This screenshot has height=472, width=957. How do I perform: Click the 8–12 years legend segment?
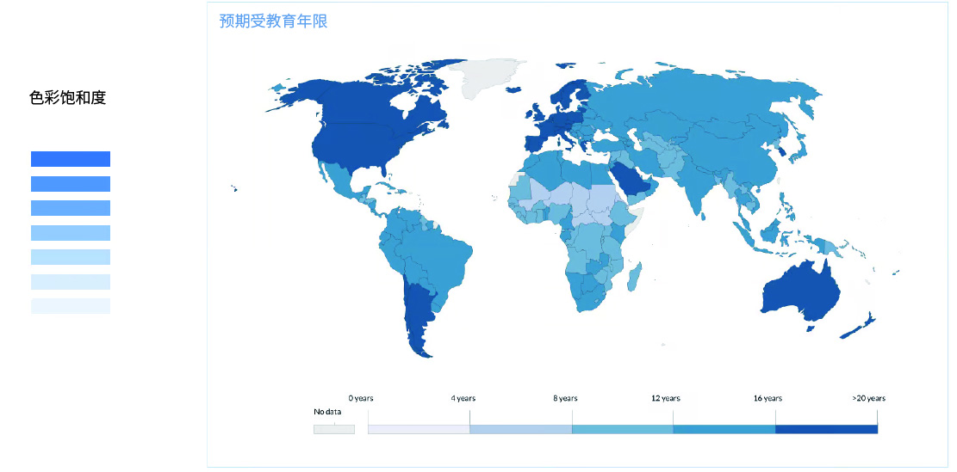click(623, 429)
